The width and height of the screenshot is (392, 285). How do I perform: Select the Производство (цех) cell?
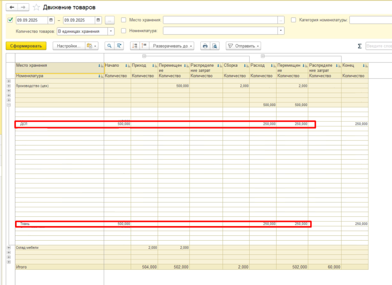(x=59, y=86)
